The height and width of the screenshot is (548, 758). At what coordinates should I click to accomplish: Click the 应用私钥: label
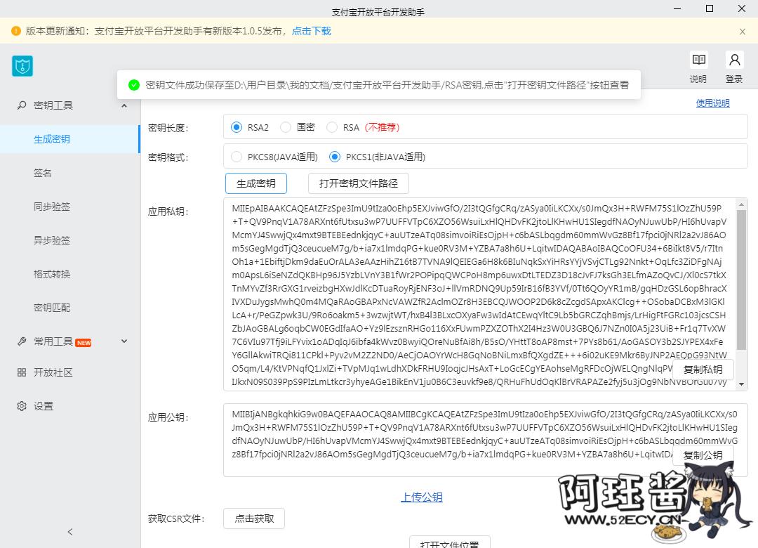[x=168, y=211]
